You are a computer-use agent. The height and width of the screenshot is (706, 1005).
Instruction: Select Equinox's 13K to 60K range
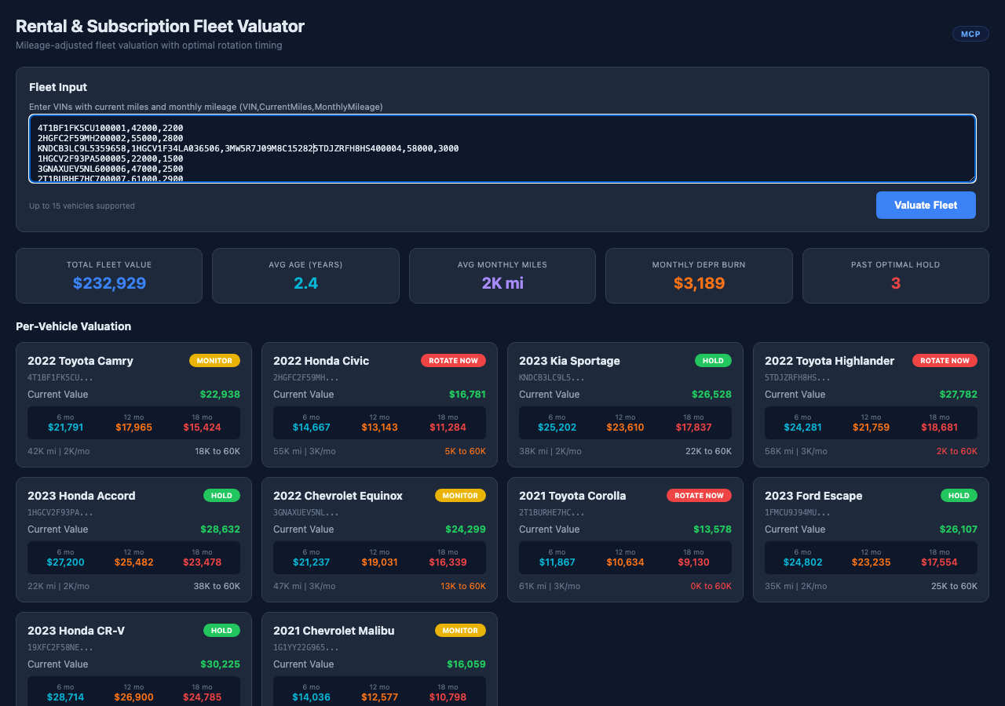(463, 587)
